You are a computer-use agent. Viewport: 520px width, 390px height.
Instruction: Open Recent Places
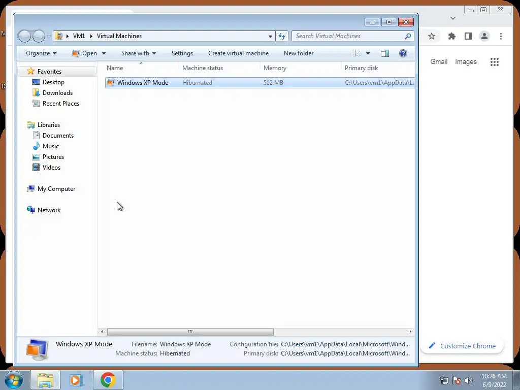(61, 103)
